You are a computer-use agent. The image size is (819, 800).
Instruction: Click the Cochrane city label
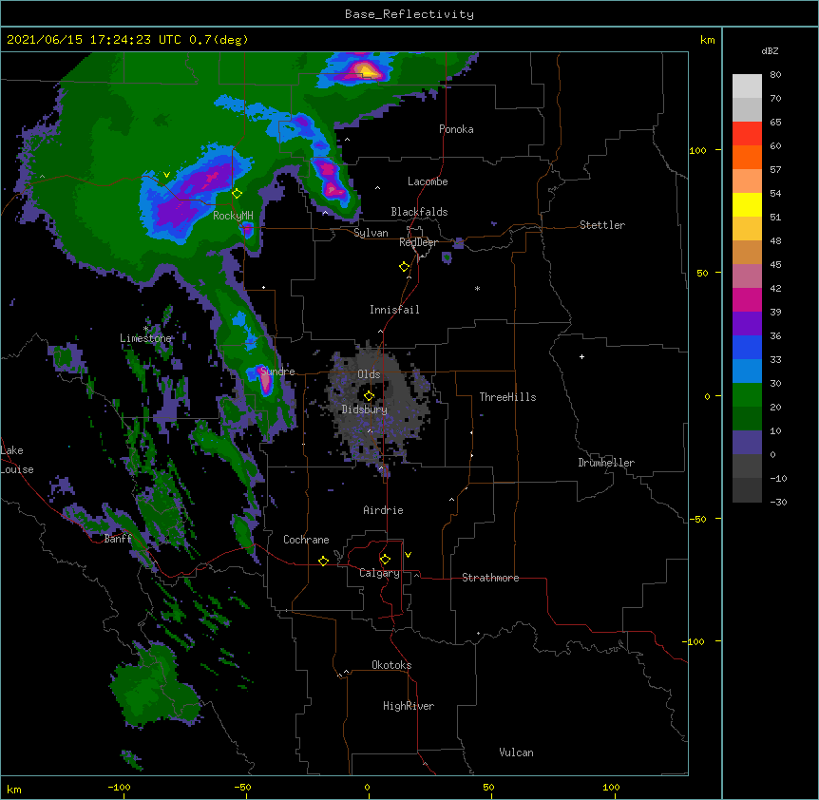[x=306, y=540]
